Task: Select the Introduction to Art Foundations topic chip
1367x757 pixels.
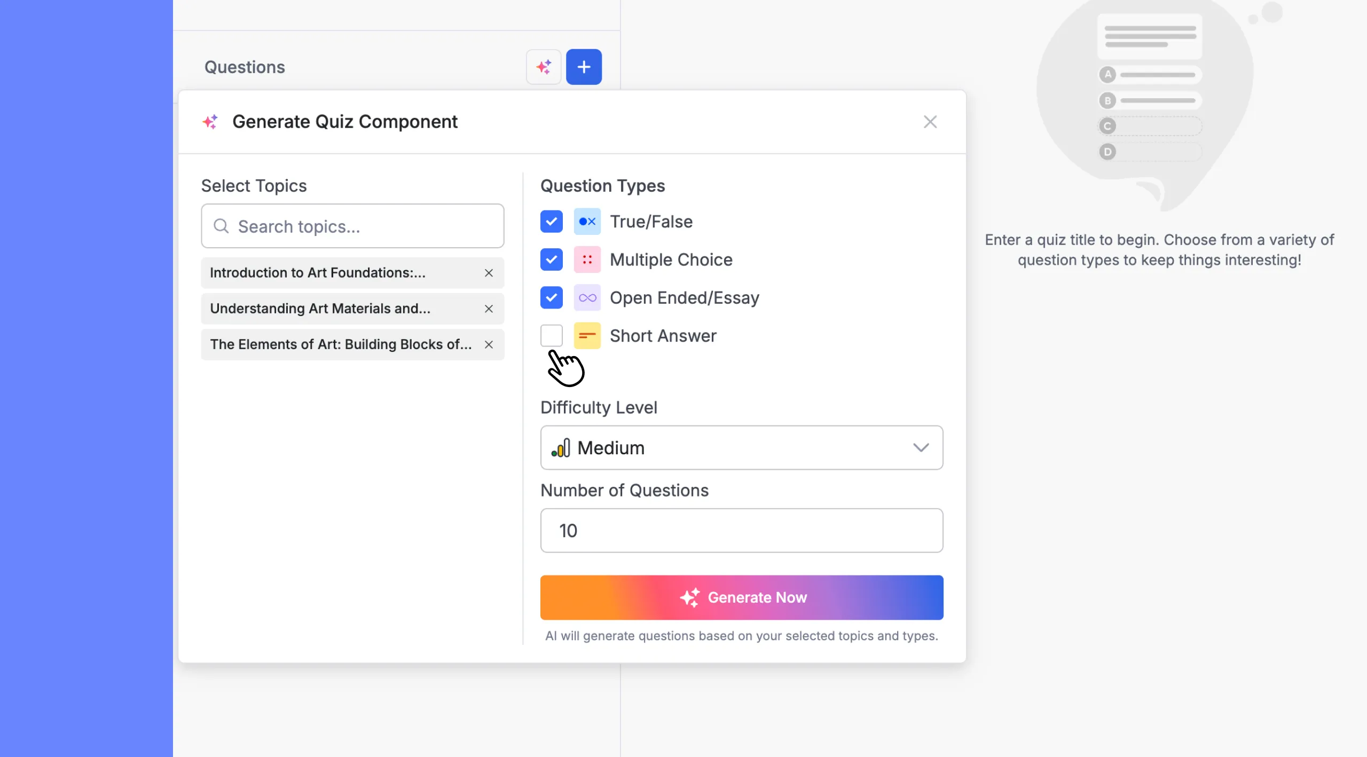Action: click(352, 273)
